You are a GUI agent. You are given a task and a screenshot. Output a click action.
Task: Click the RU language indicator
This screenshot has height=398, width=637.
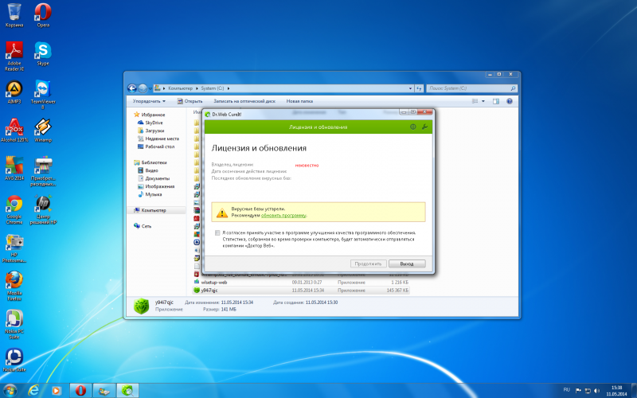[x=567, y=390]
